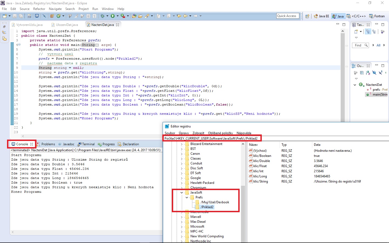Toggle alphabetical Sort in Outline view
389x243 pixels.
coord(368,73)
